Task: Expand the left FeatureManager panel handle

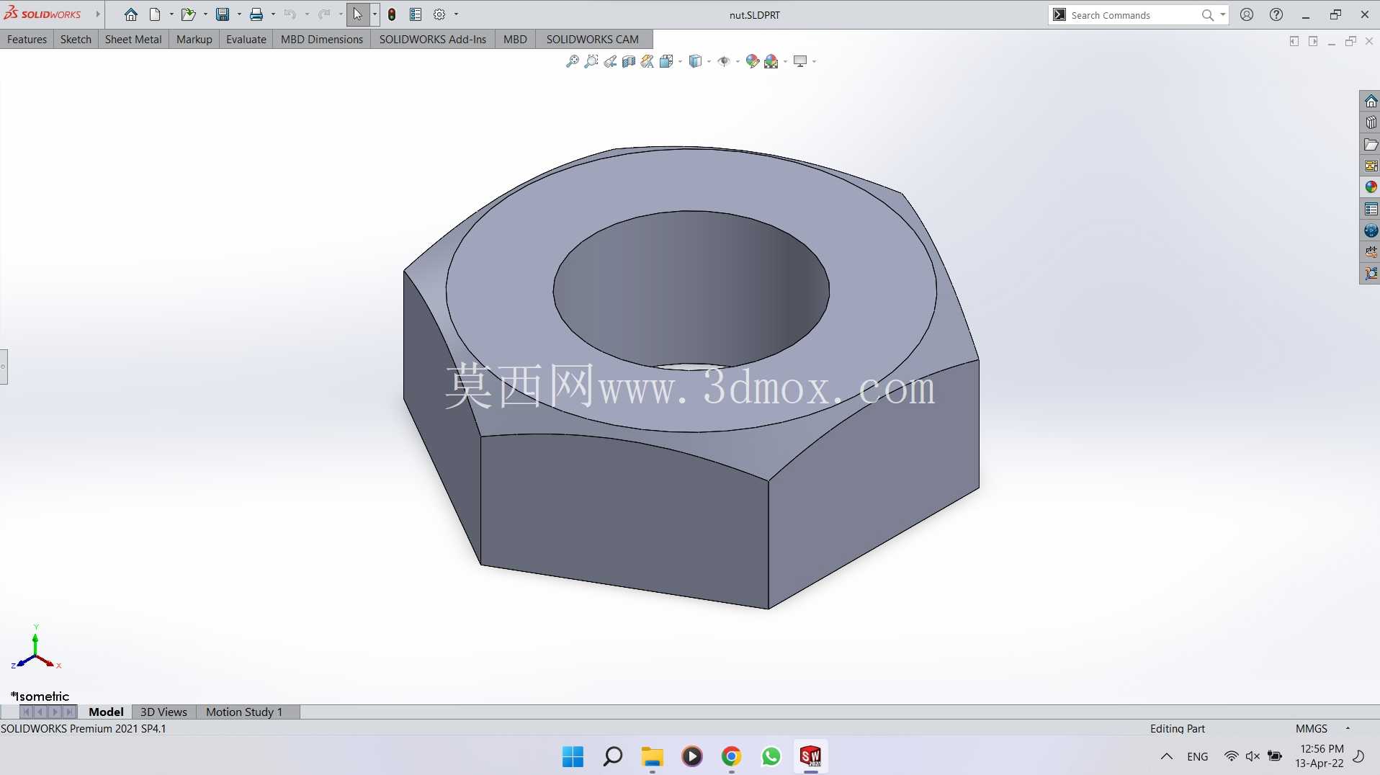Action: point(4,367)
